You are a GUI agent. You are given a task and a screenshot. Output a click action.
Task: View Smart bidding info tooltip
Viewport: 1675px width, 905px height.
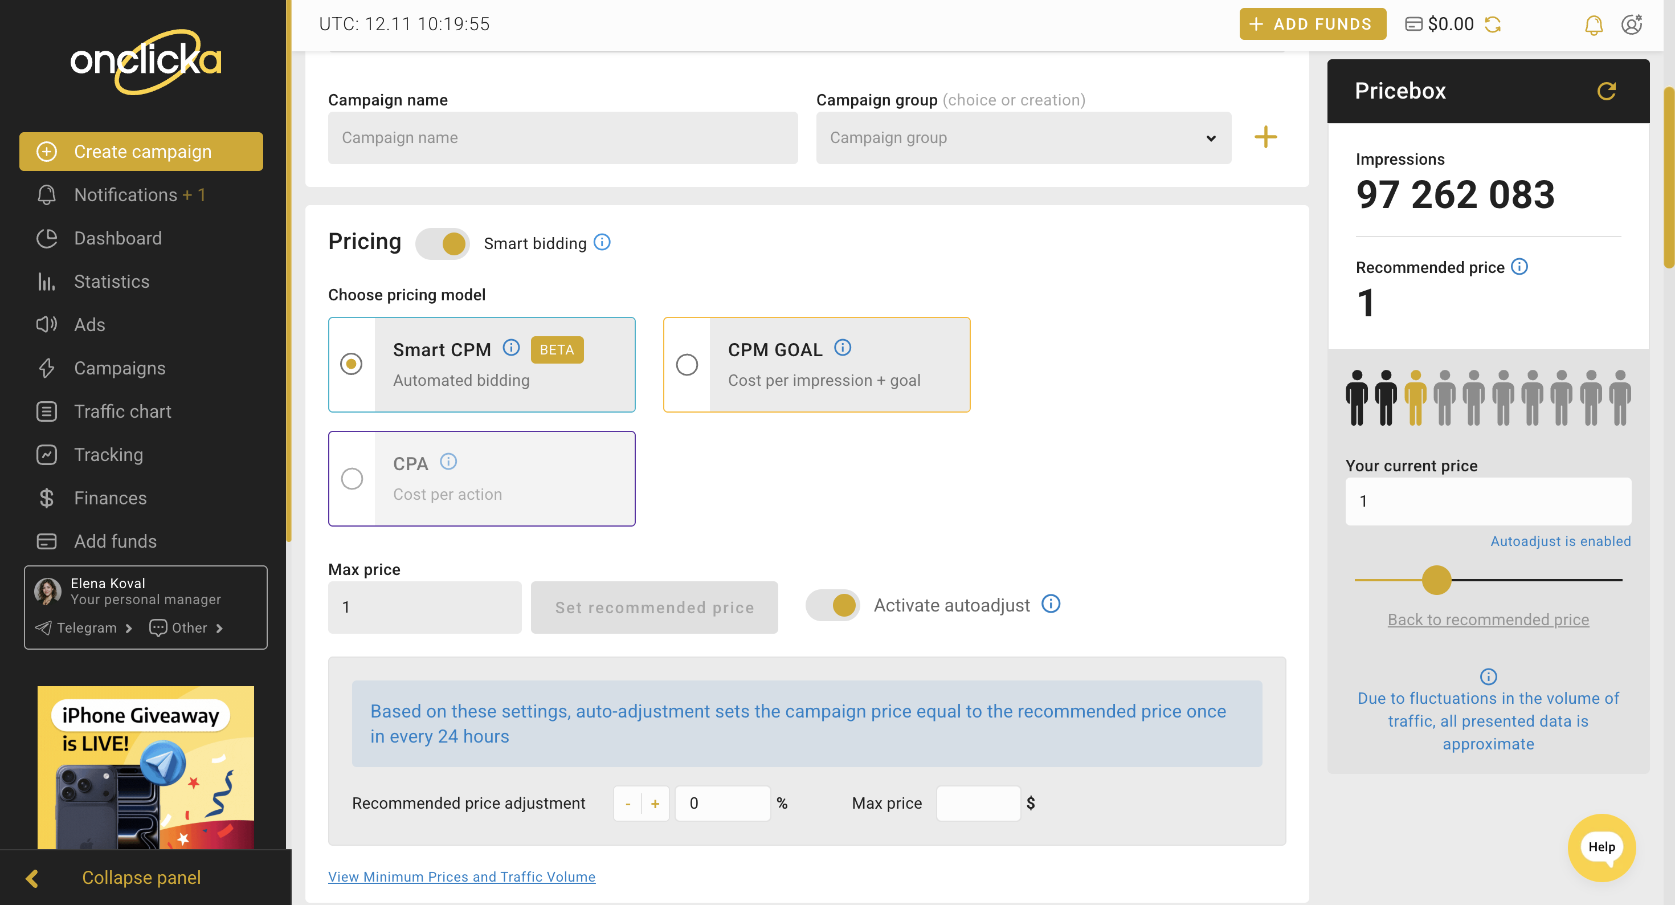pyautogui.click(x=602, y=242)
